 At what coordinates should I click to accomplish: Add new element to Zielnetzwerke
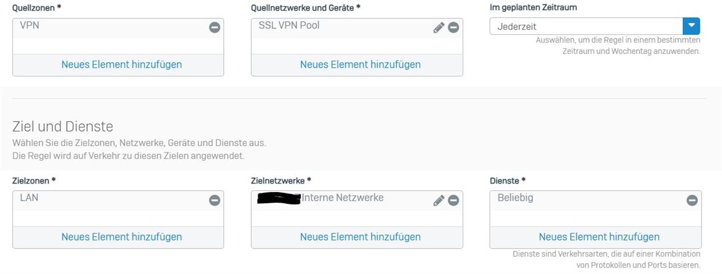[x=360, y=237]
